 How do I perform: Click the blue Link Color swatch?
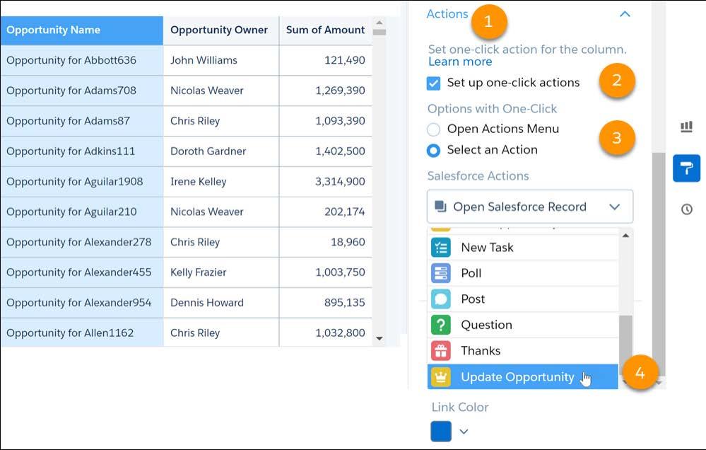pyautogui.click(x=441, y=432)
